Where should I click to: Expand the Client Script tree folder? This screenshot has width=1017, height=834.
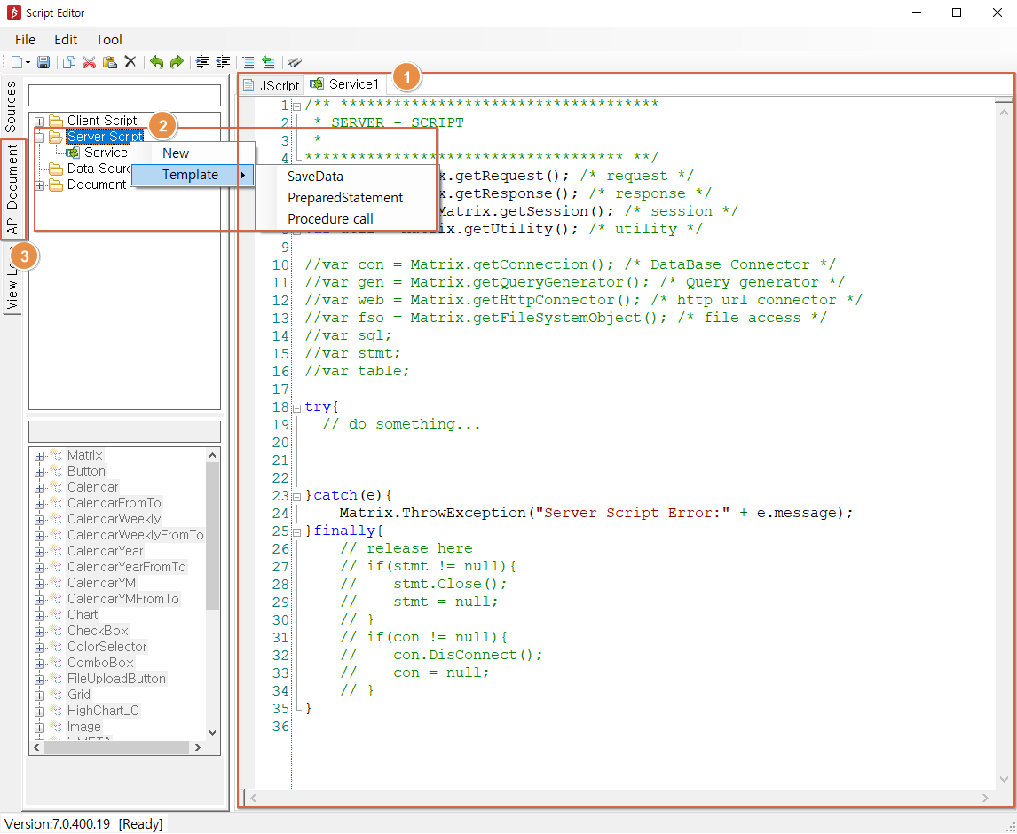(40, 122)
